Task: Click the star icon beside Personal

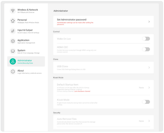Action: [13, 21]
